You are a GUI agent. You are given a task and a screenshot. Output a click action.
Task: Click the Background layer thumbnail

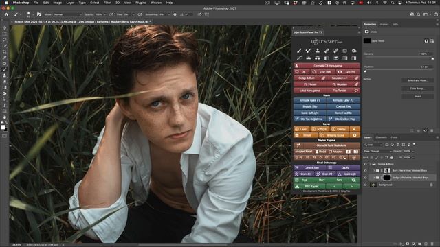(373, 185)
